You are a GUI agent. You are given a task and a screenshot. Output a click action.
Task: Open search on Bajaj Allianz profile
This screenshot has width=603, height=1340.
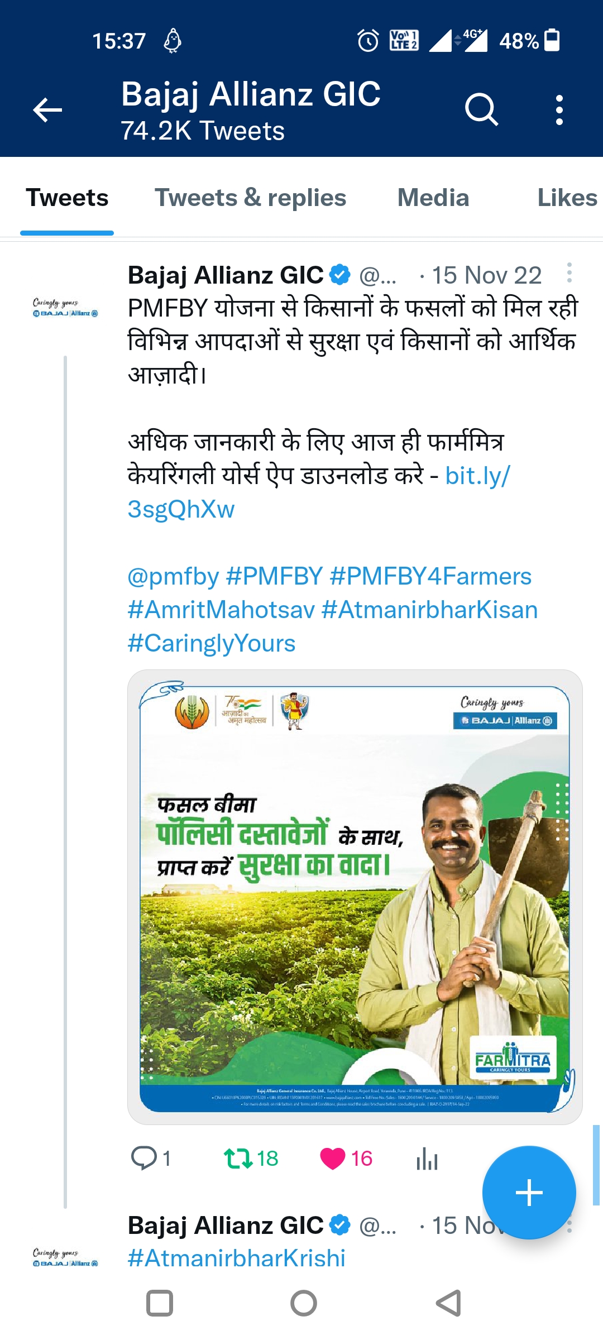[x=481, y=109]
